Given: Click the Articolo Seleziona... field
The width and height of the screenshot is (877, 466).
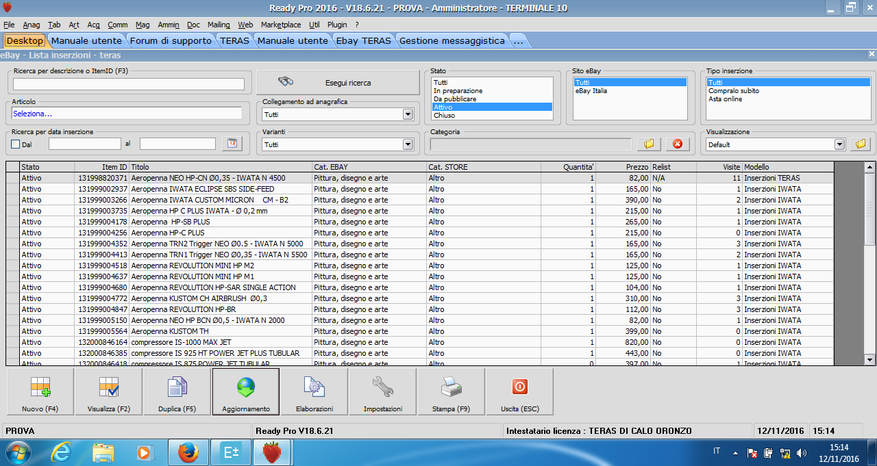Looking at the screenshot, I should coord(127,114).
